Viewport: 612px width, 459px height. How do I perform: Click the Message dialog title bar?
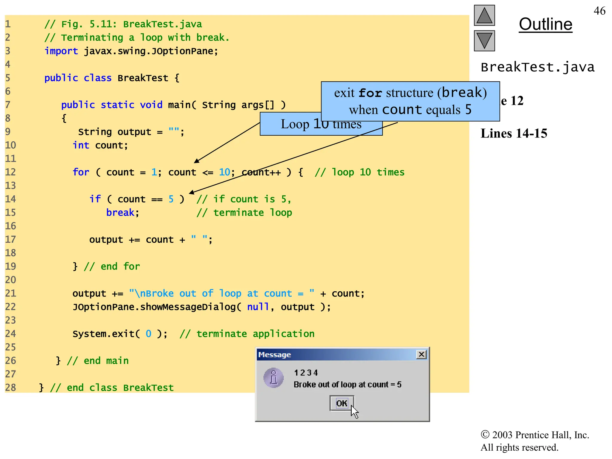[342, 355]
